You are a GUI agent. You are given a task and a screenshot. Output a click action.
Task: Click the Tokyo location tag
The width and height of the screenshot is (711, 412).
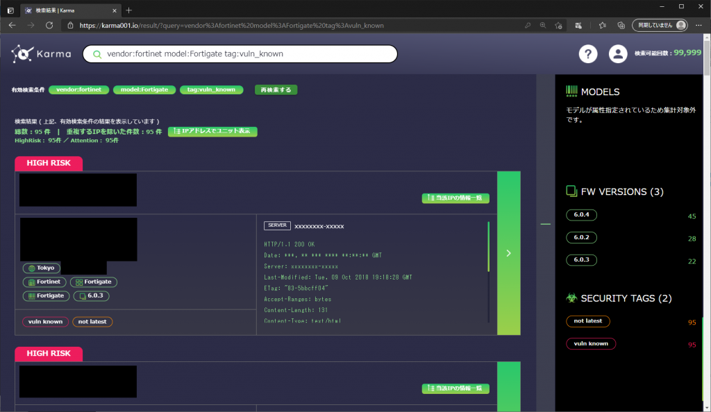pos(41,268)
